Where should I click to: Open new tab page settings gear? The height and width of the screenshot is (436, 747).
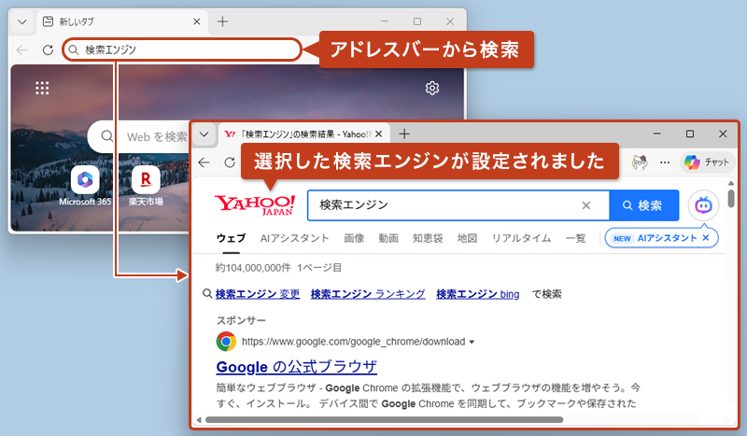pos(432,88)
